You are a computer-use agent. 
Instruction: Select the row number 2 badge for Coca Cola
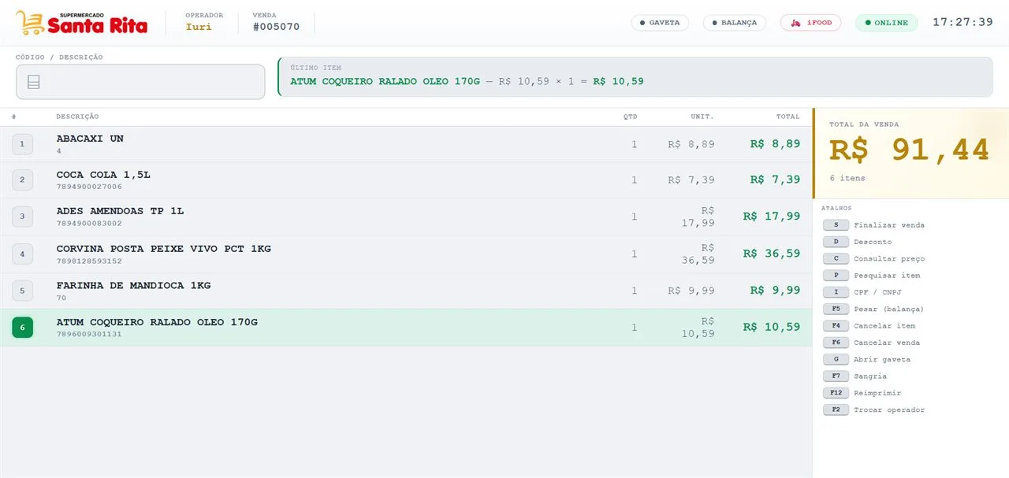[x=22, y=180]
